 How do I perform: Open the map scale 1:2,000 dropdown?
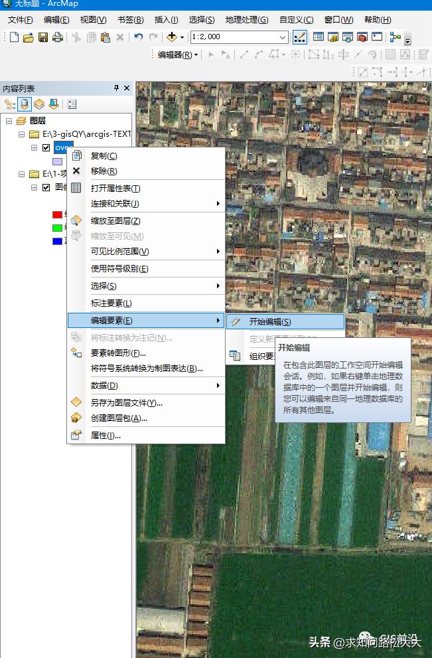[x=283, y=37]
